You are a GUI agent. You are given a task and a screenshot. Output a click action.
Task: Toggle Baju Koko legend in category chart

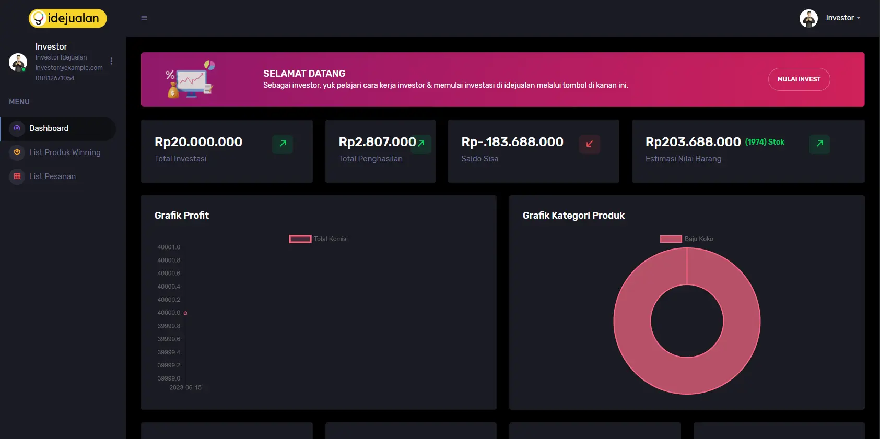tap(671, 239)
